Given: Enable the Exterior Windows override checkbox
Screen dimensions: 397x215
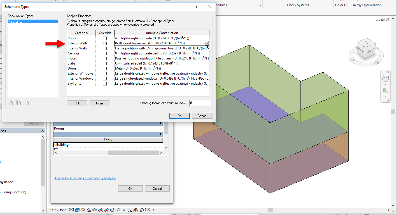Looking at the screenshot, I should (x=105, y=73).
